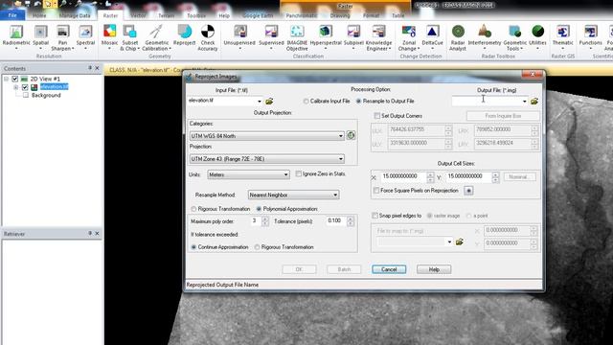The image size is (613, 345).
Task: Browse for the output file
Action: (x=534, y=102)
